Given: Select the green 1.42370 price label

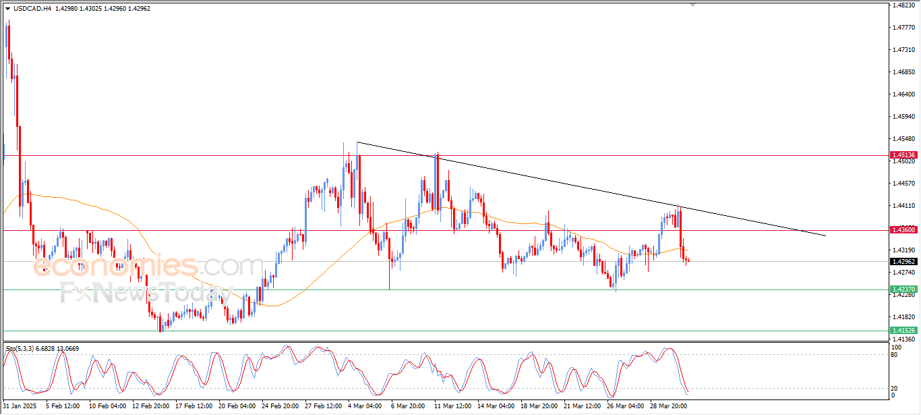Looking at the screenshot, I should pyautogui.click(x=903, y=289).
